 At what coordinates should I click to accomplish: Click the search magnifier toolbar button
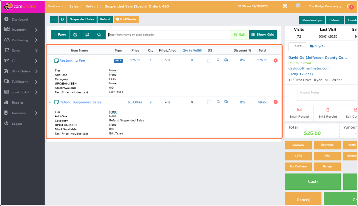click(x=99, y=35)
